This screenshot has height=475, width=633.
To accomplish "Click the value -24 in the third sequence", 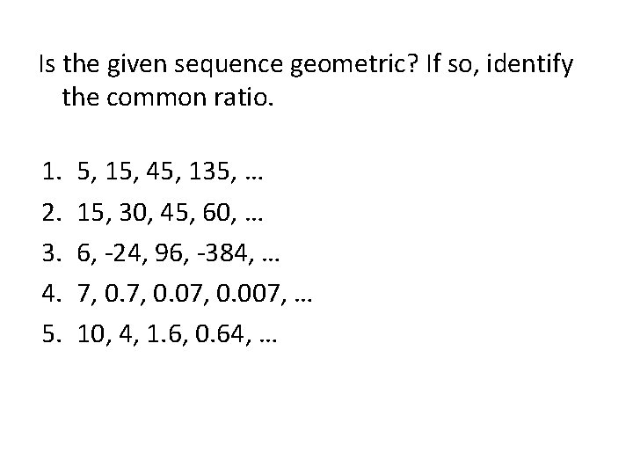I will point(125,253).
